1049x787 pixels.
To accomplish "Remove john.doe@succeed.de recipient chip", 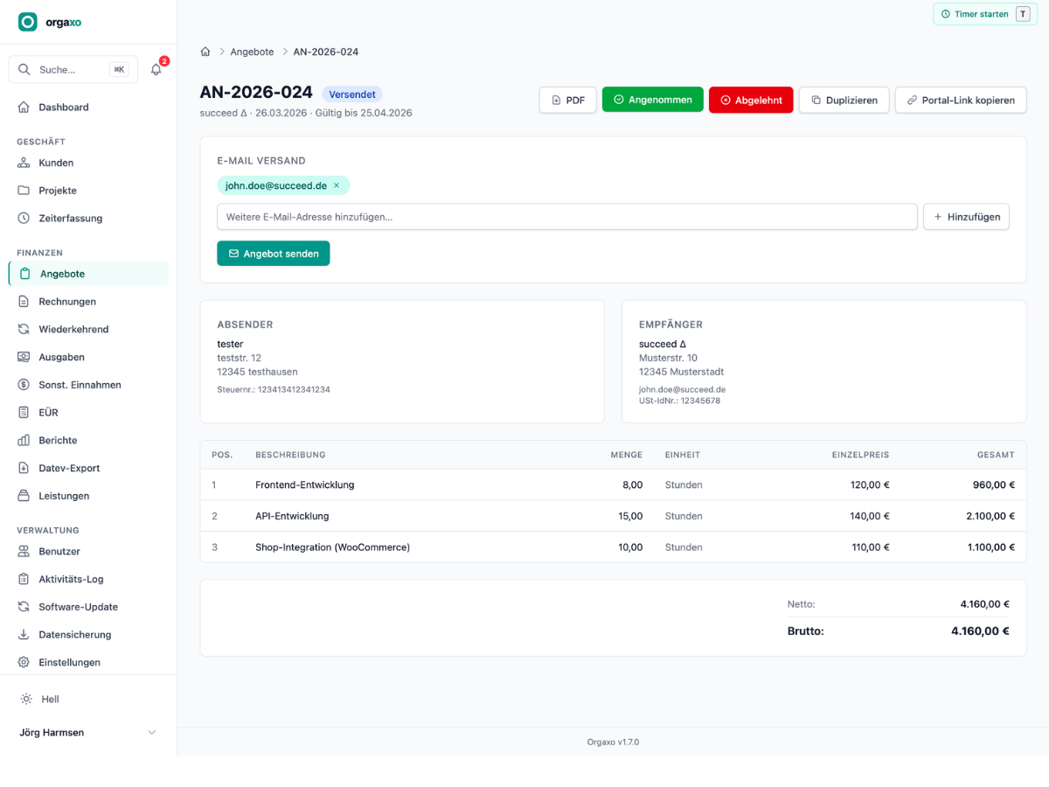I will 337,185.
